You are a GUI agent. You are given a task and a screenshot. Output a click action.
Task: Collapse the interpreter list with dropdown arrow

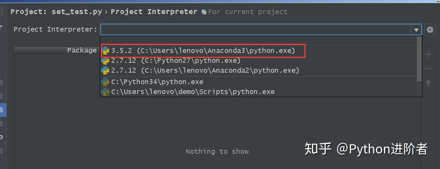416,30
